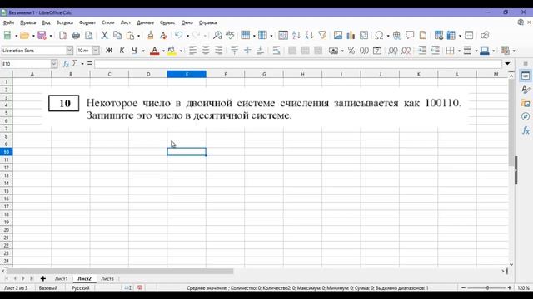Click the zoom slider in status bar
533x299 pixels.
click(x=486, y=288)
